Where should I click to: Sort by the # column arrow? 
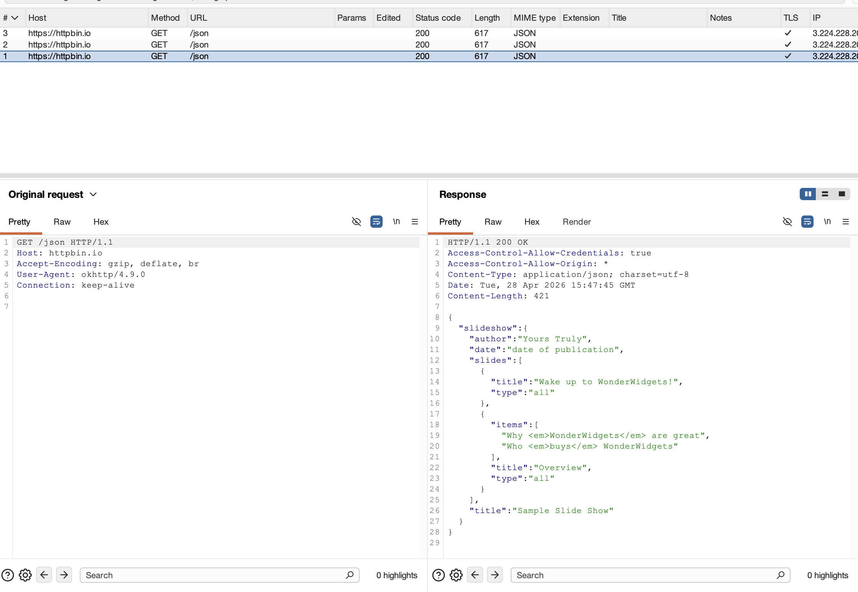click(15, 18)
